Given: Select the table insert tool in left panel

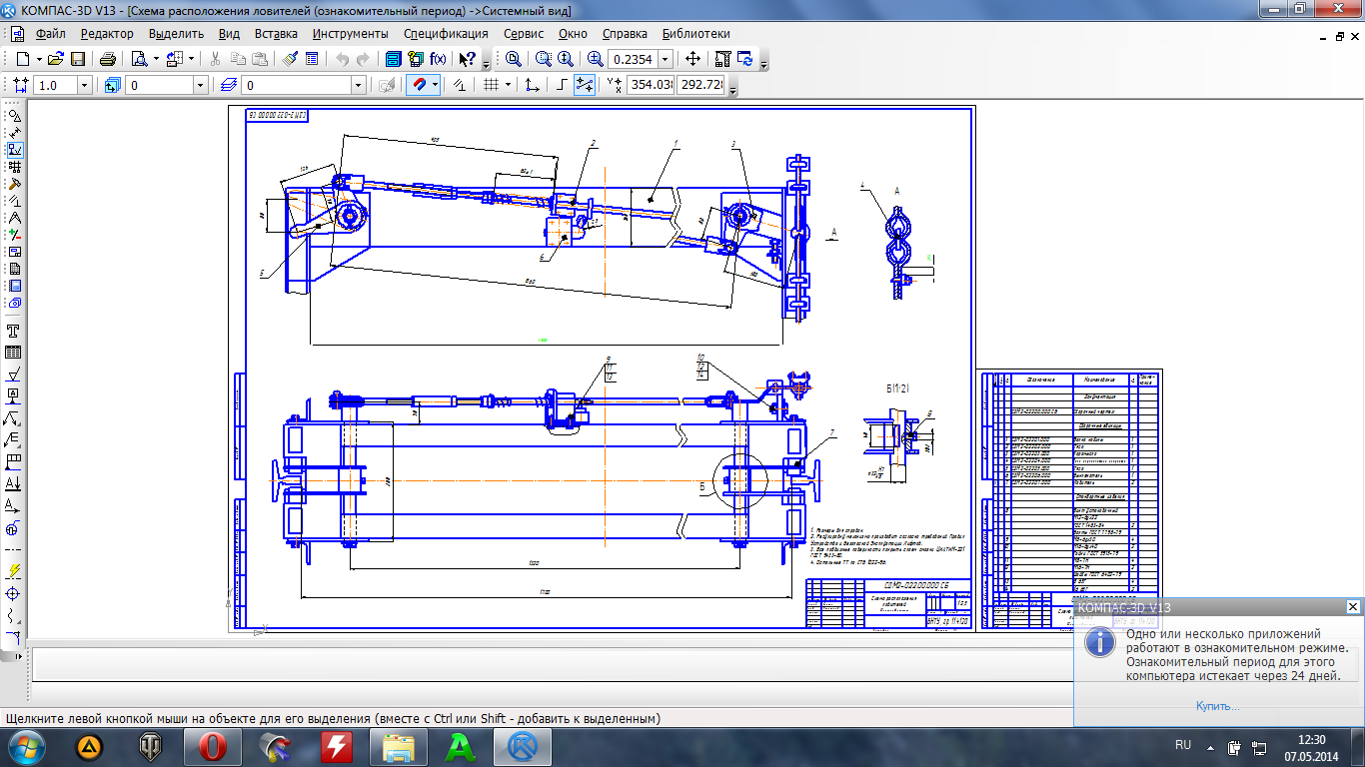Looking at the screenshot, I should (14, 353).
